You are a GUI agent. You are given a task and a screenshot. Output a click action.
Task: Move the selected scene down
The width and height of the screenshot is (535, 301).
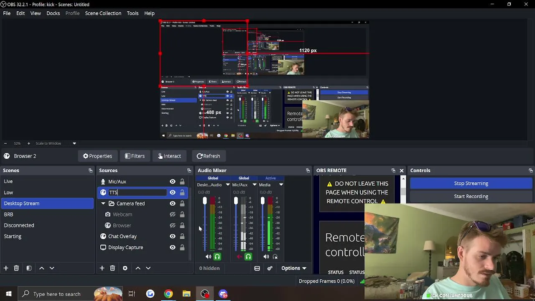click(x=52, y=268)
